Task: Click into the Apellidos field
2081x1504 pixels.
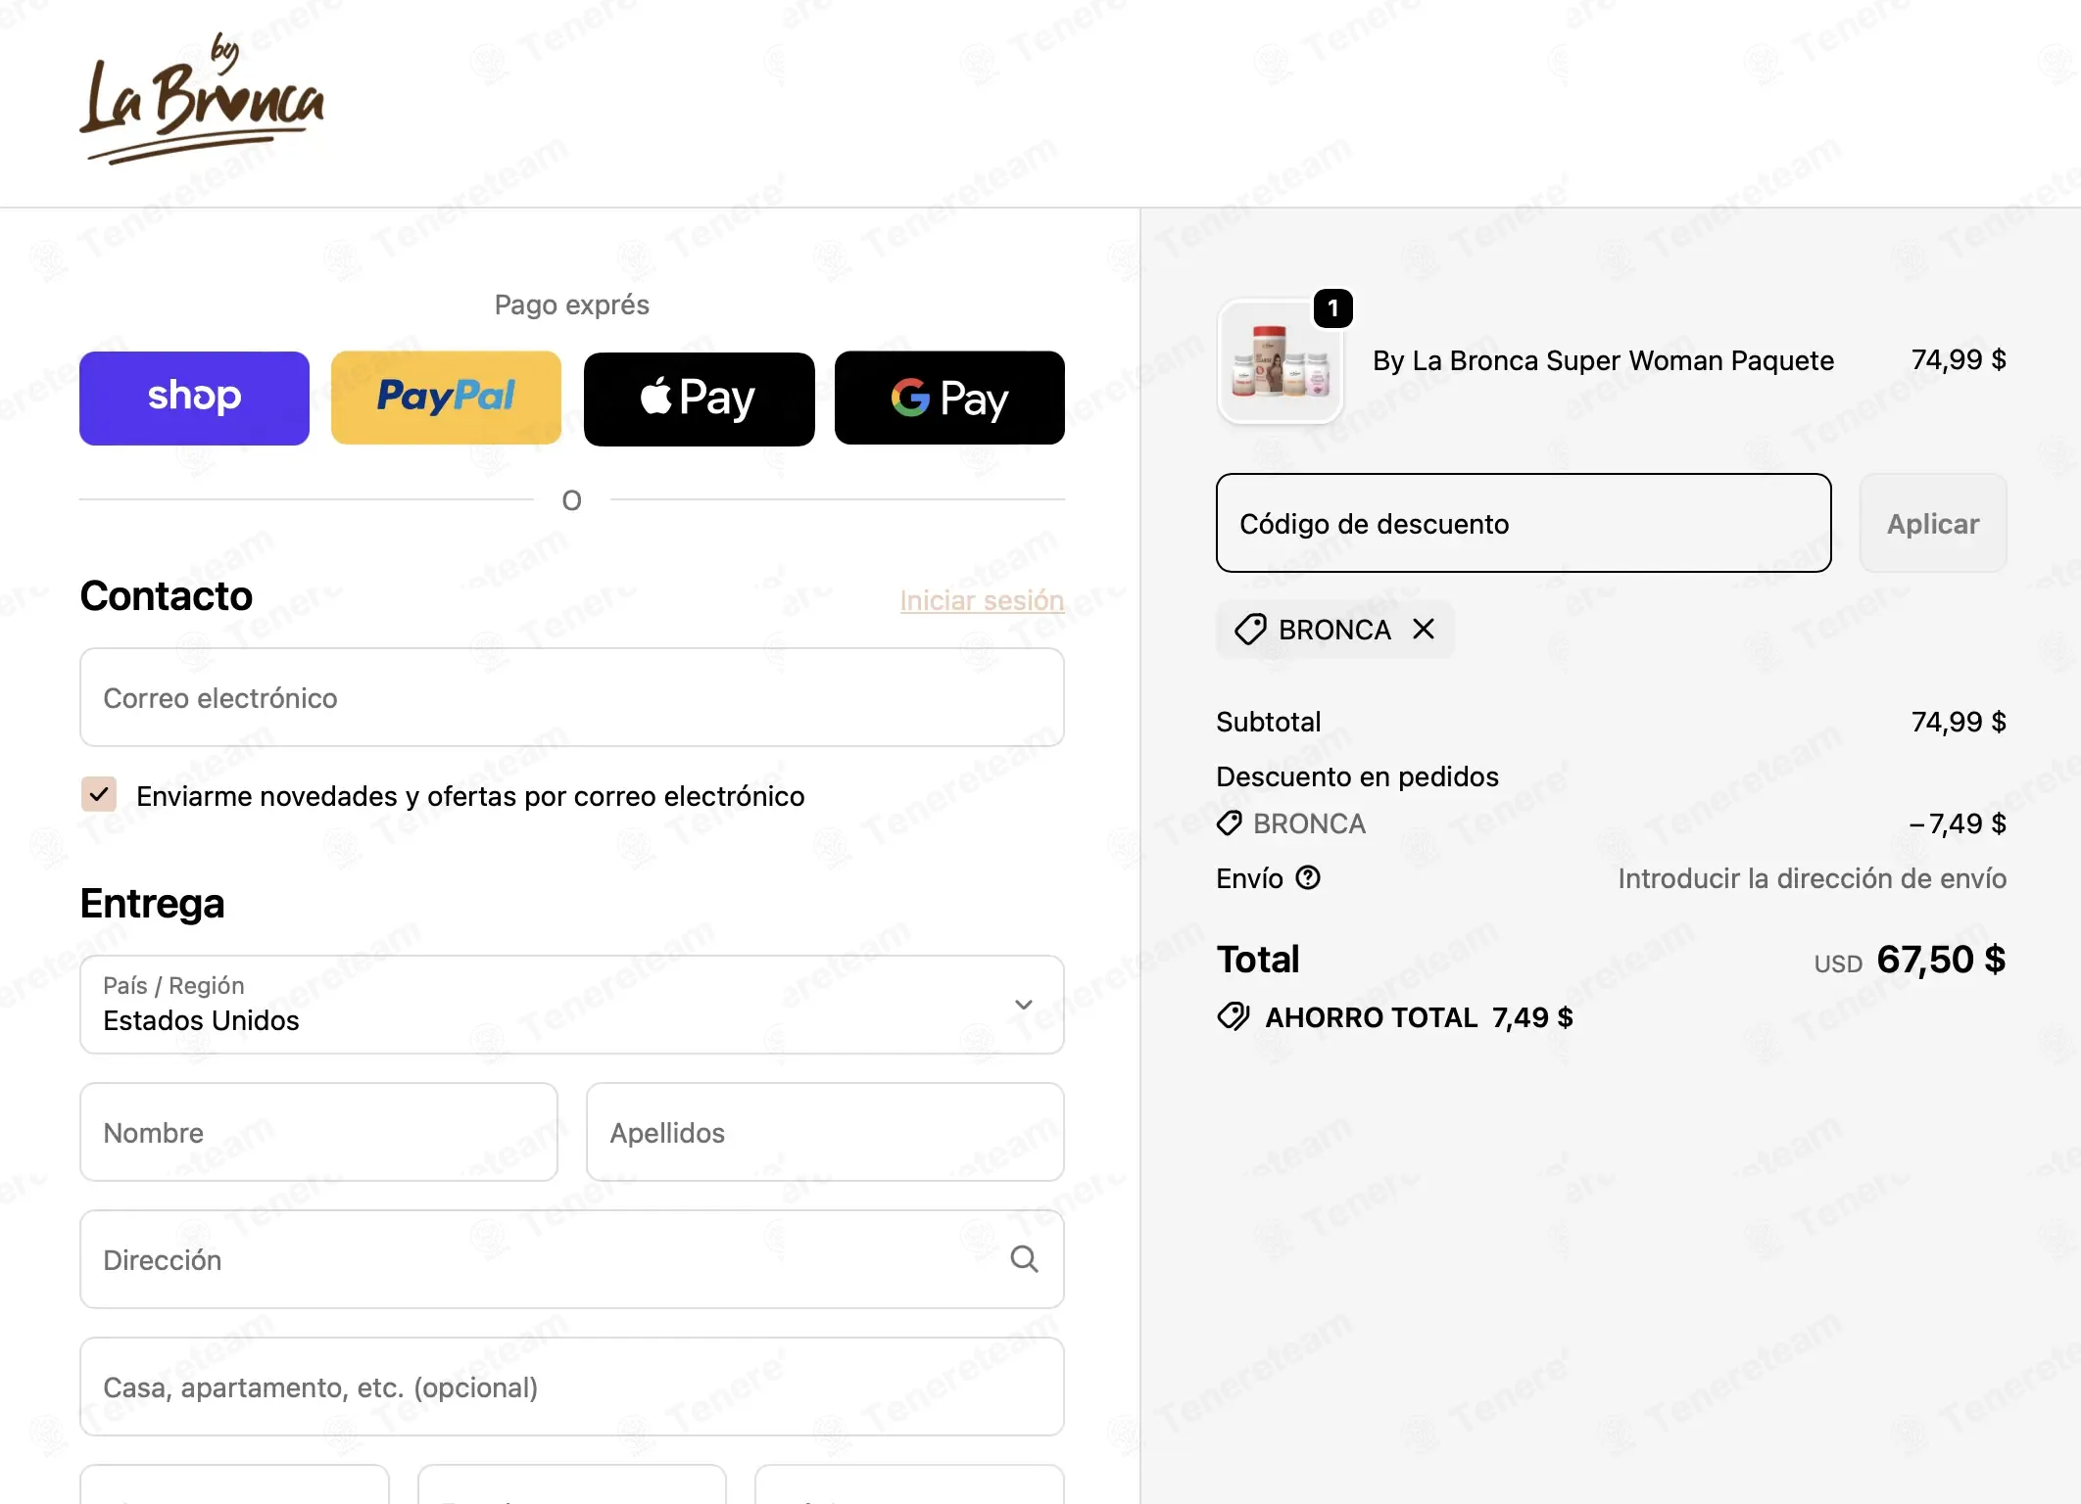Action: (825, 1132)
